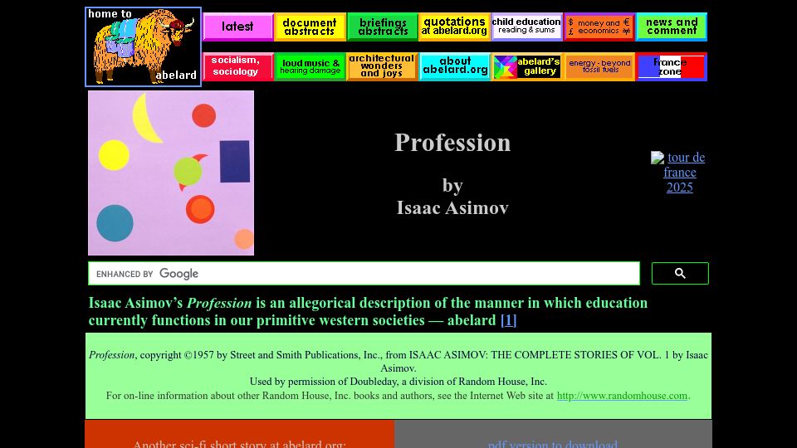Visit http://www.randomhouse.com link
This screenshot has width=797, height=448.
[x=622, y=396]
